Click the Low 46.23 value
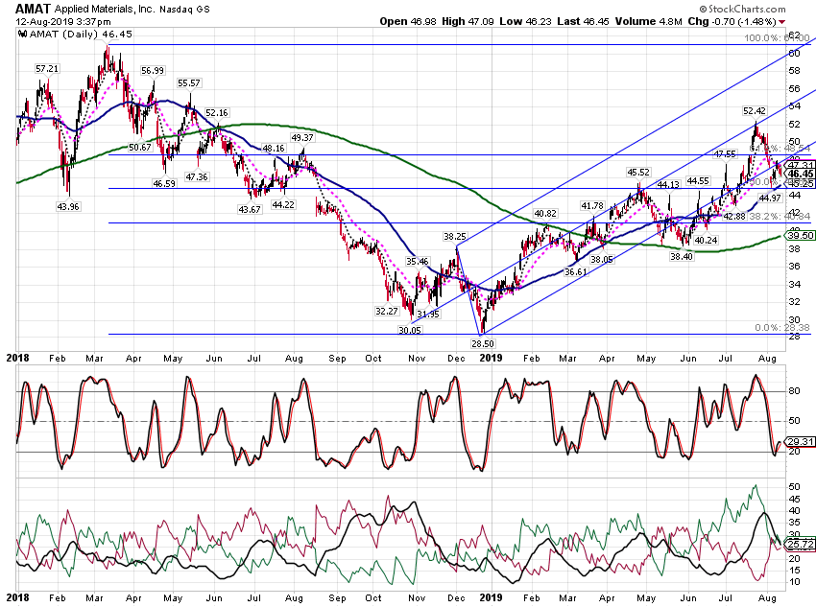 pos(525,21)
